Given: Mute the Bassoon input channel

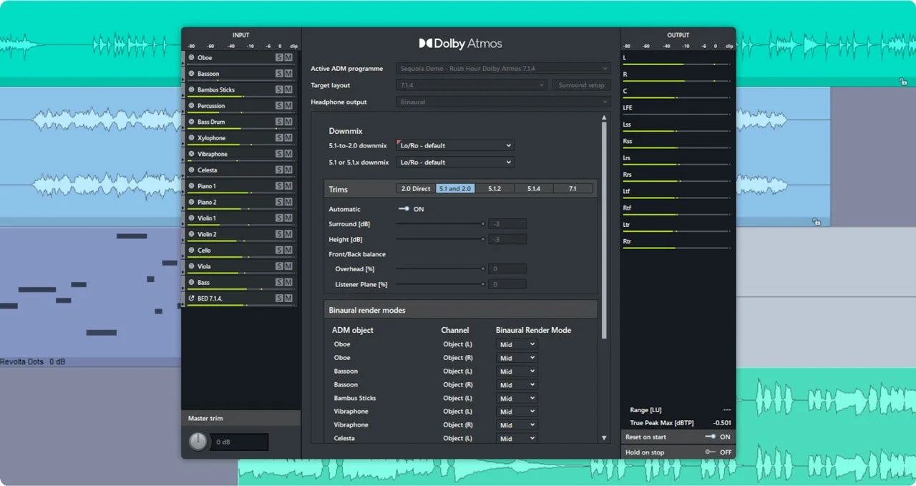Looking at the screenshot, I should pyautogui.click(x=288, y=74).
